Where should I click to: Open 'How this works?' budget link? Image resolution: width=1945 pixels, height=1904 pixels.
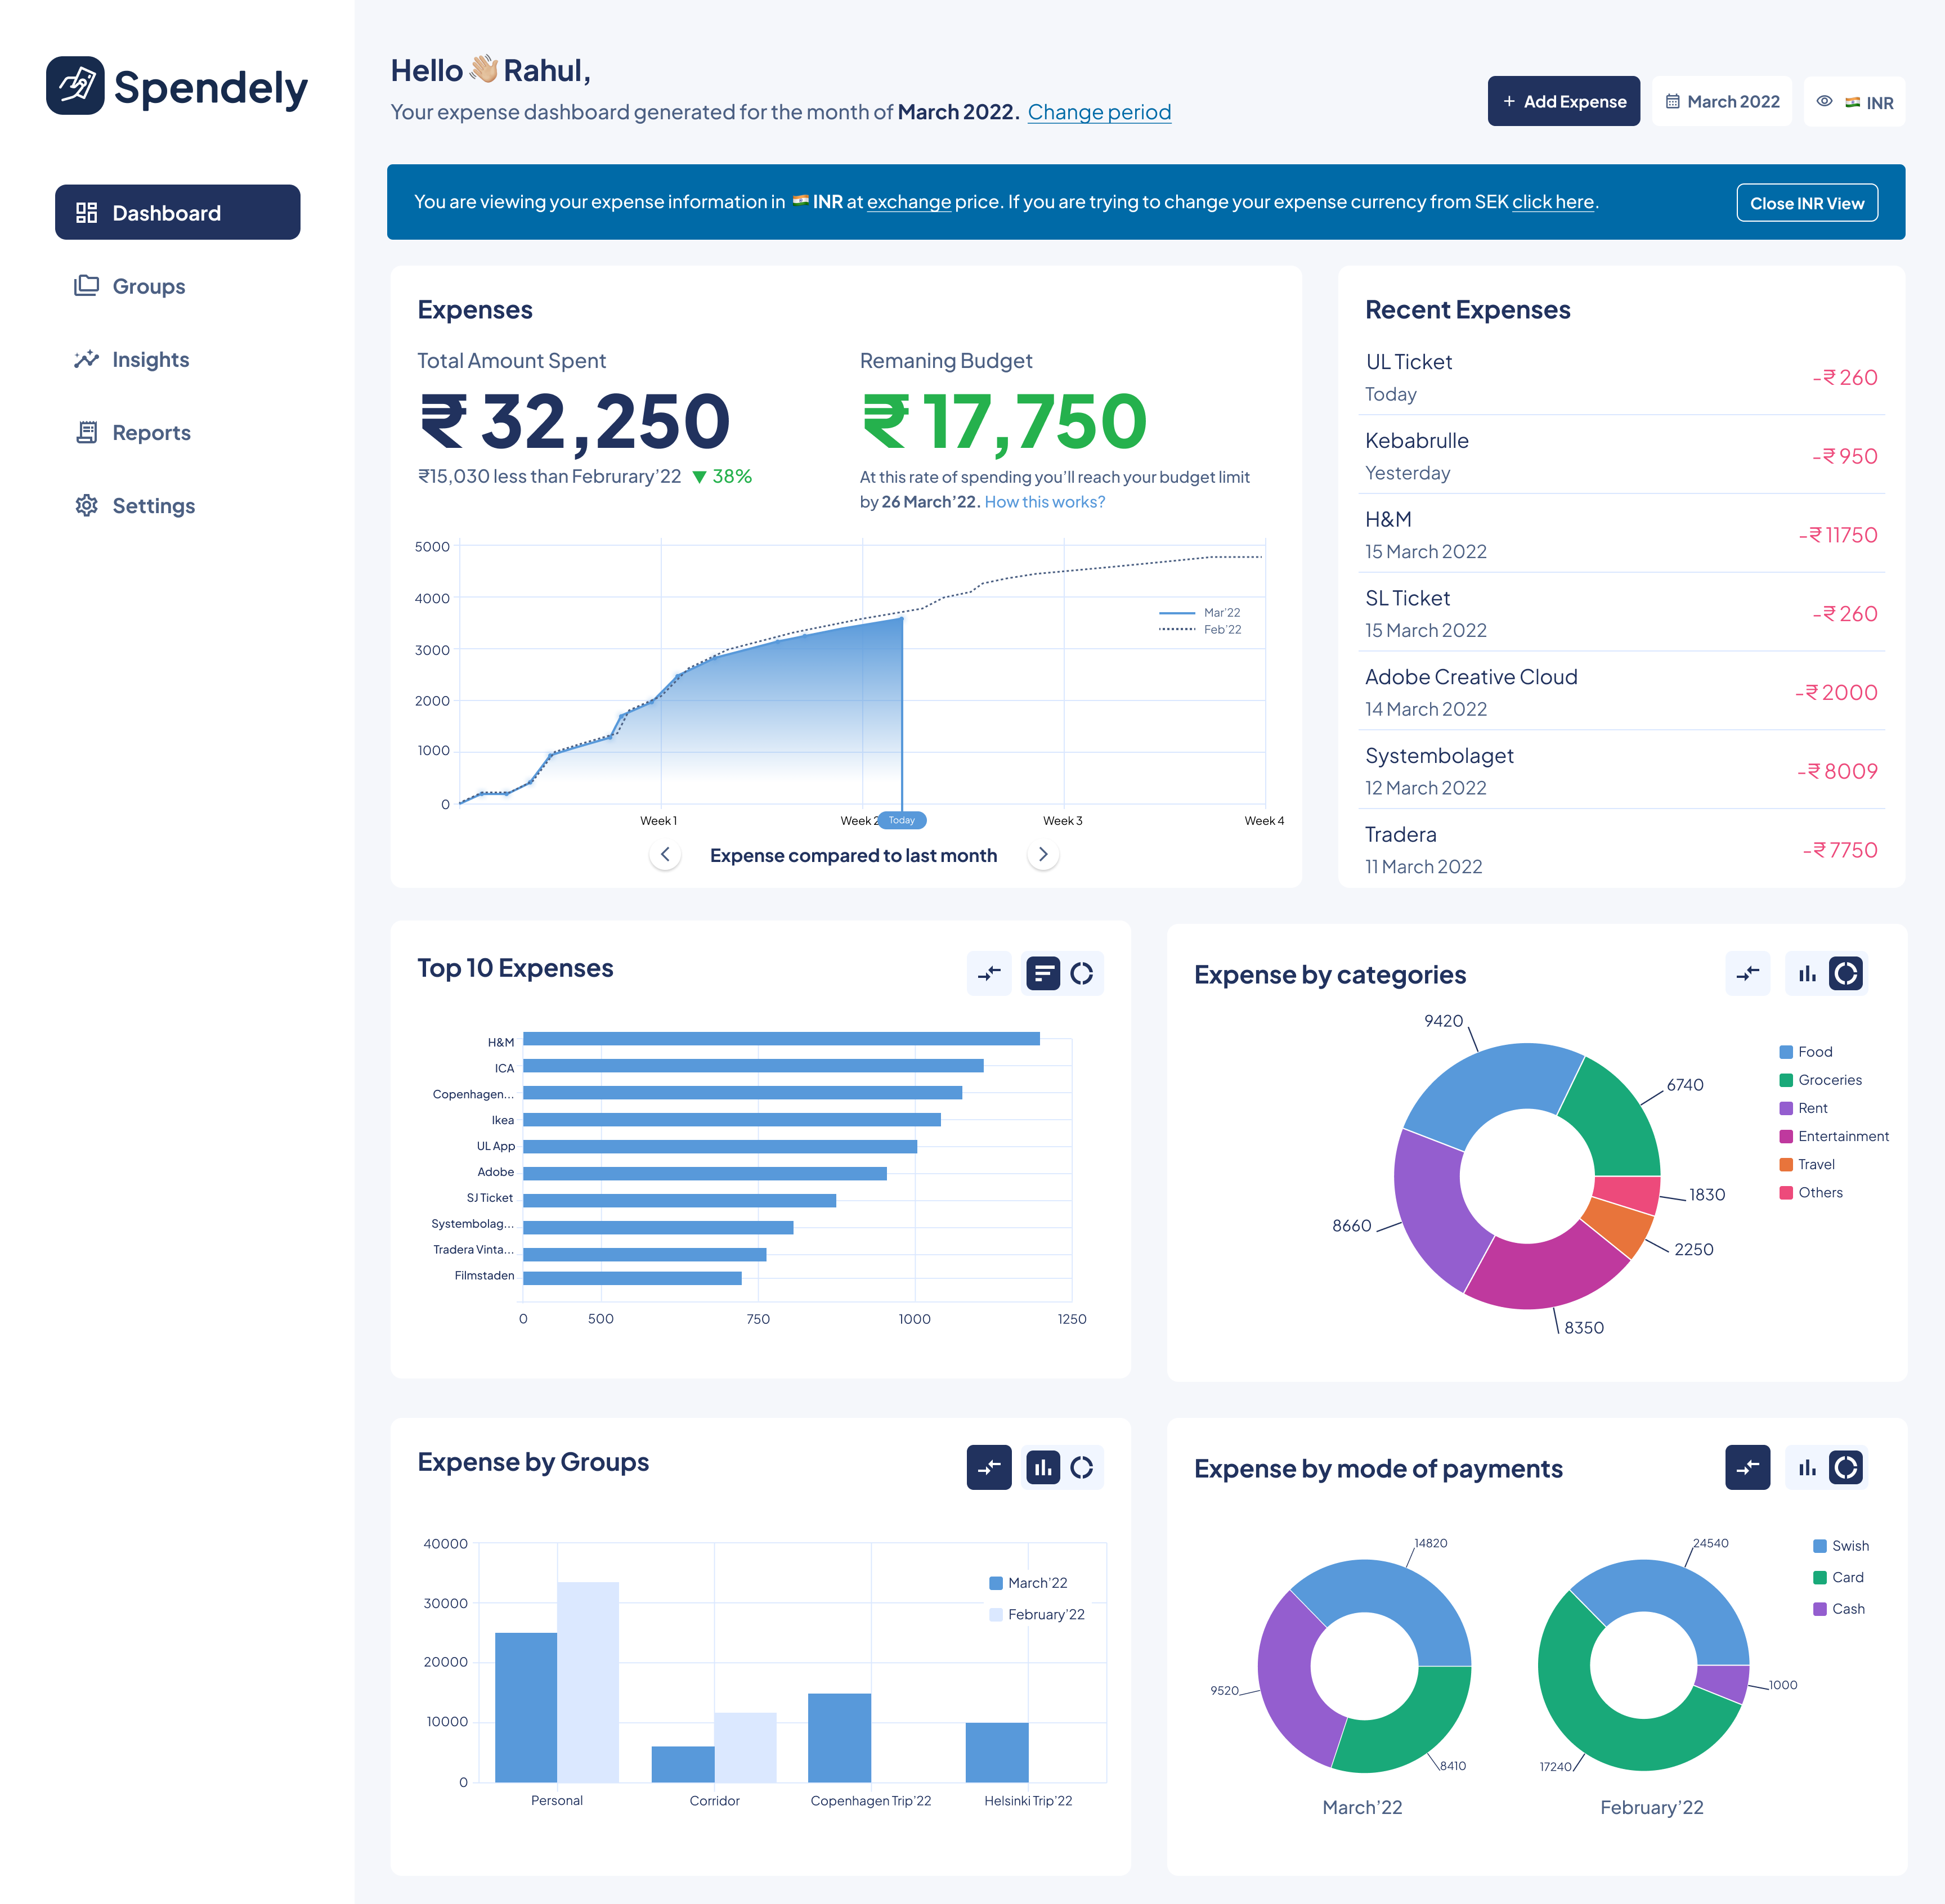1044,502
